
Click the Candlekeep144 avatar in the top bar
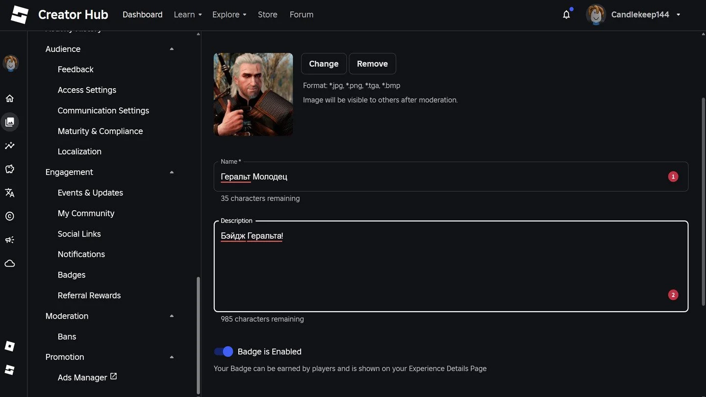point(596,15)
